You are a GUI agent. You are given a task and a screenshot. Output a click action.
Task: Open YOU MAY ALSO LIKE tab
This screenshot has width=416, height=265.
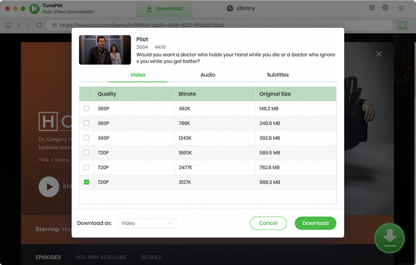101,257
